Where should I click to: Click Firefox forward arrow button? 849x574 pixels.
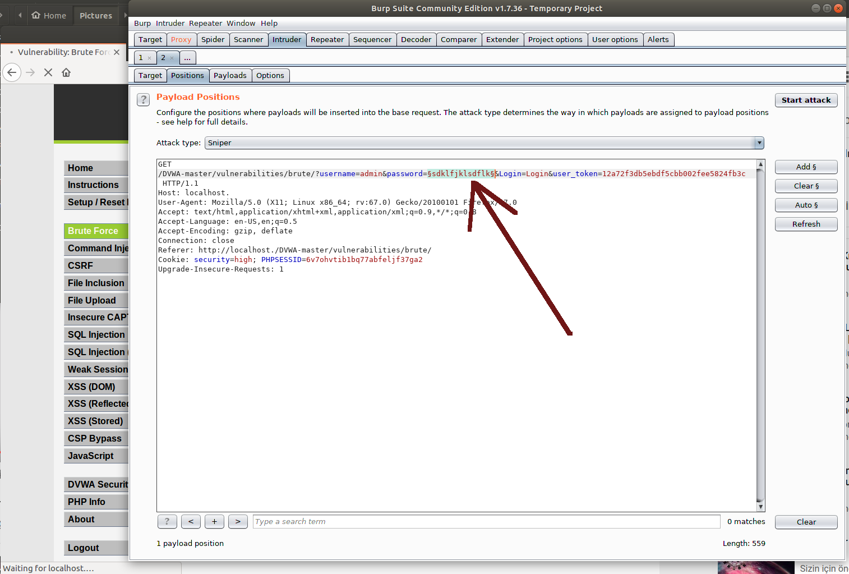[30, 72]
